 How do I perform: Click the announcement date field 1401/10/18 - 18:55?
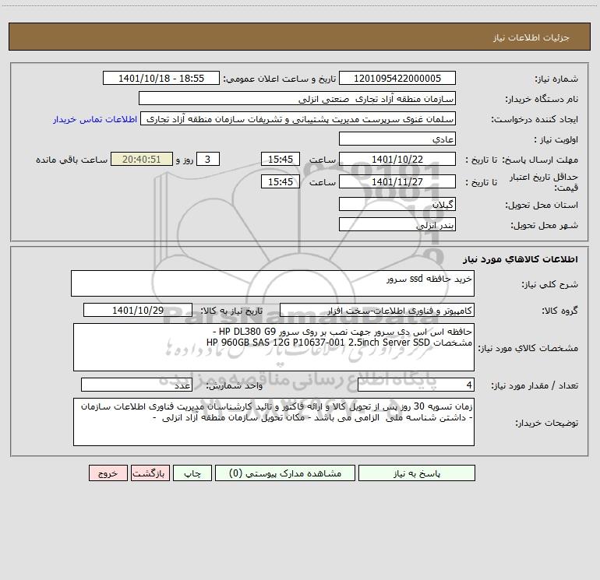pos(161,78)
